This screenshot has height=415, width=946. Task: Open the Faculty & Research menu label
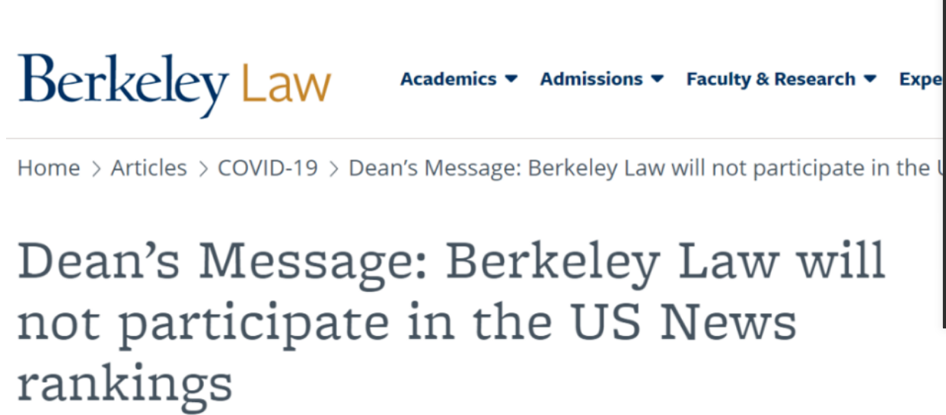[770, 79]
